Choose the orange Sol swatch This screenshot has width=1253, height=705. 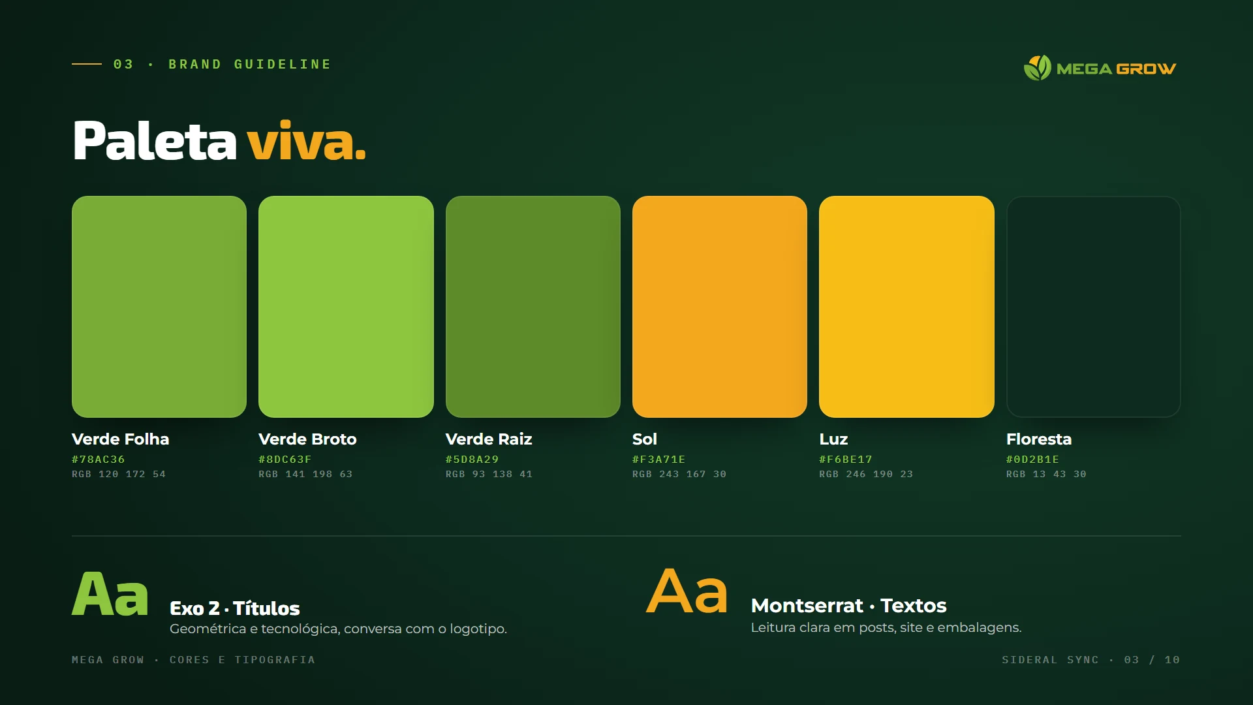pos(720,307)
